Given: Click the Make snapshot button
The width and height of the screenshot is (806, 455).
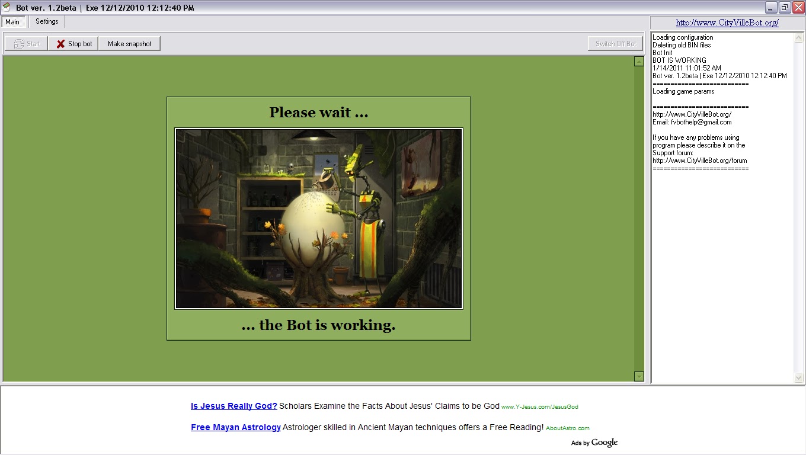Looking at the screenshot, I should pos(130,44).
